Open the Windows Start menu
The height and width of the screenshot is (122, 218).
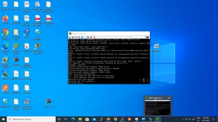pyautogui.click(x=3, y=119)
